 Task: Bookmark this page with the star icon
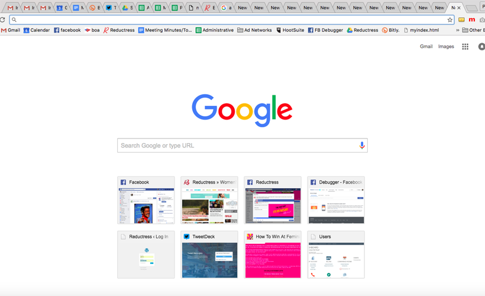pyautogui.click(x=450, y=20)
